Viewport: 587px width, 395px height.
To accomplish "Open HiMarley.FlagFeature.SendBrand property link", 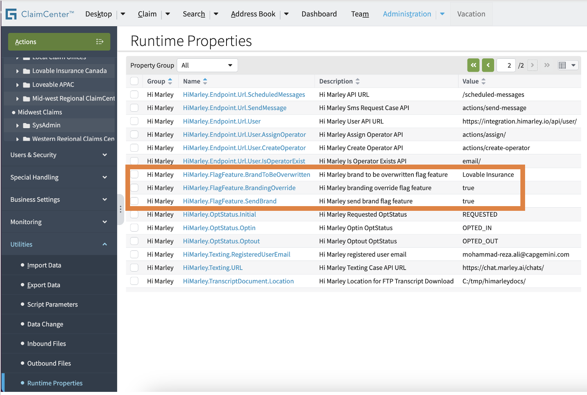I will (x=230, y=201).
